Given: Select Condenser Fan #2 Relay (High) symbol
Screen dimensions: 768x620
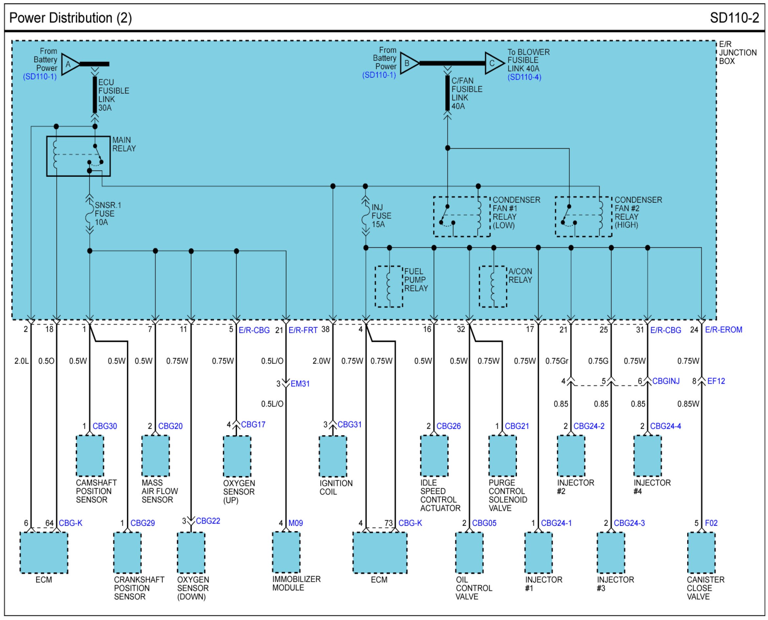Looking at the screenshot, I should 583,217.
